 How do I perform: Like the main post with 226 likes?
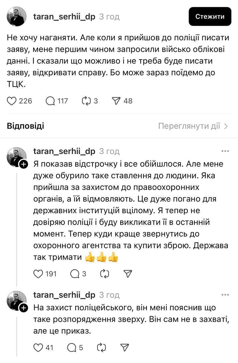(x=12, y=101)
